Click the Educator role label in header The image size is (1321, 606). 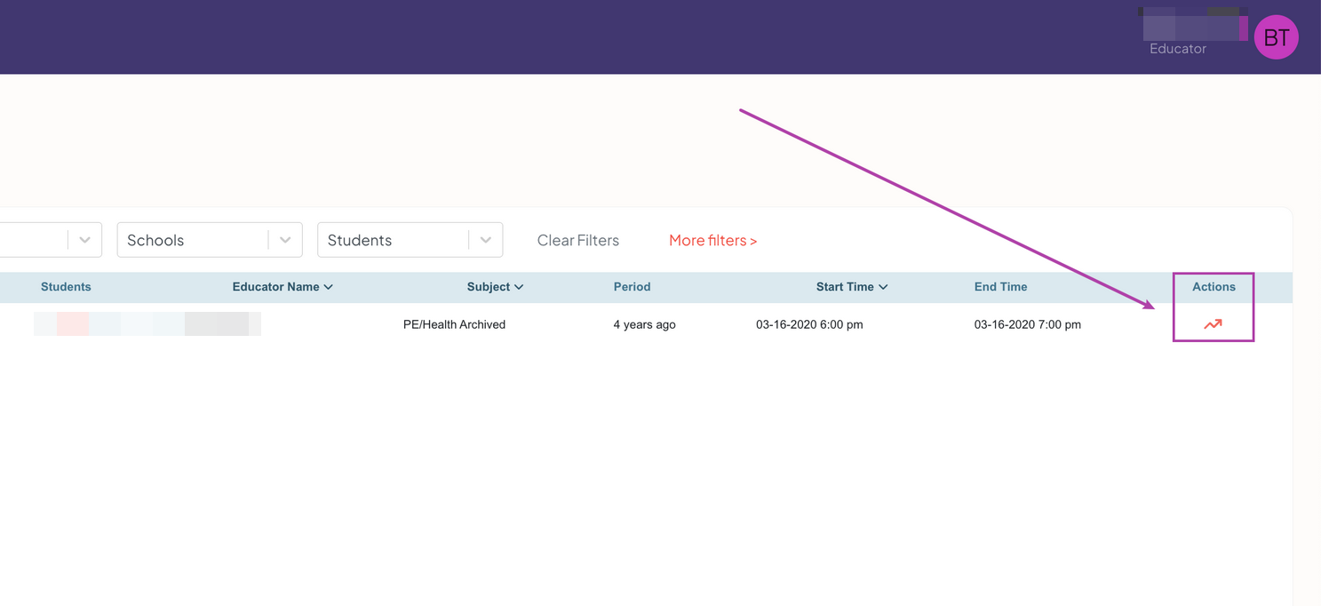1177,49
